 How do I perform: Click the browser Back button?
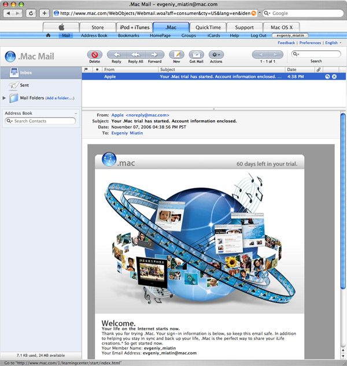8,13
